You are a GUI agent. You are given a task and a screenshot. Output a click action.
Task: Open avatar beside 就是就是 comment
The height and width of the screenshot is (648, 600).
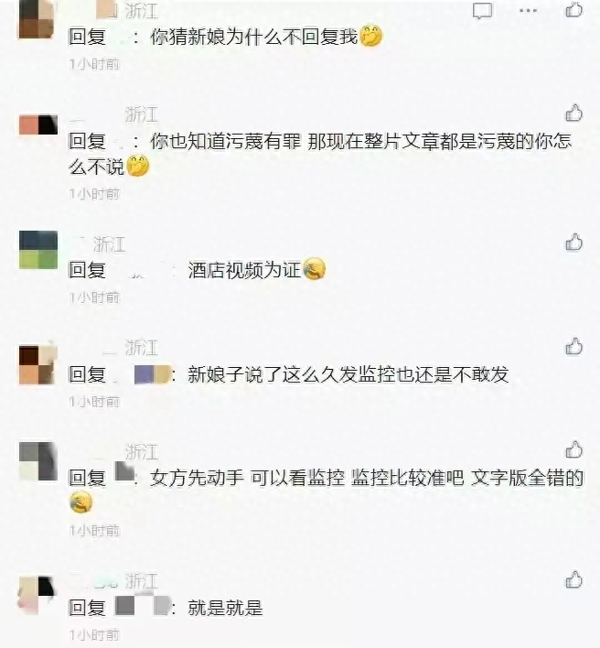(x=37, y=595)
